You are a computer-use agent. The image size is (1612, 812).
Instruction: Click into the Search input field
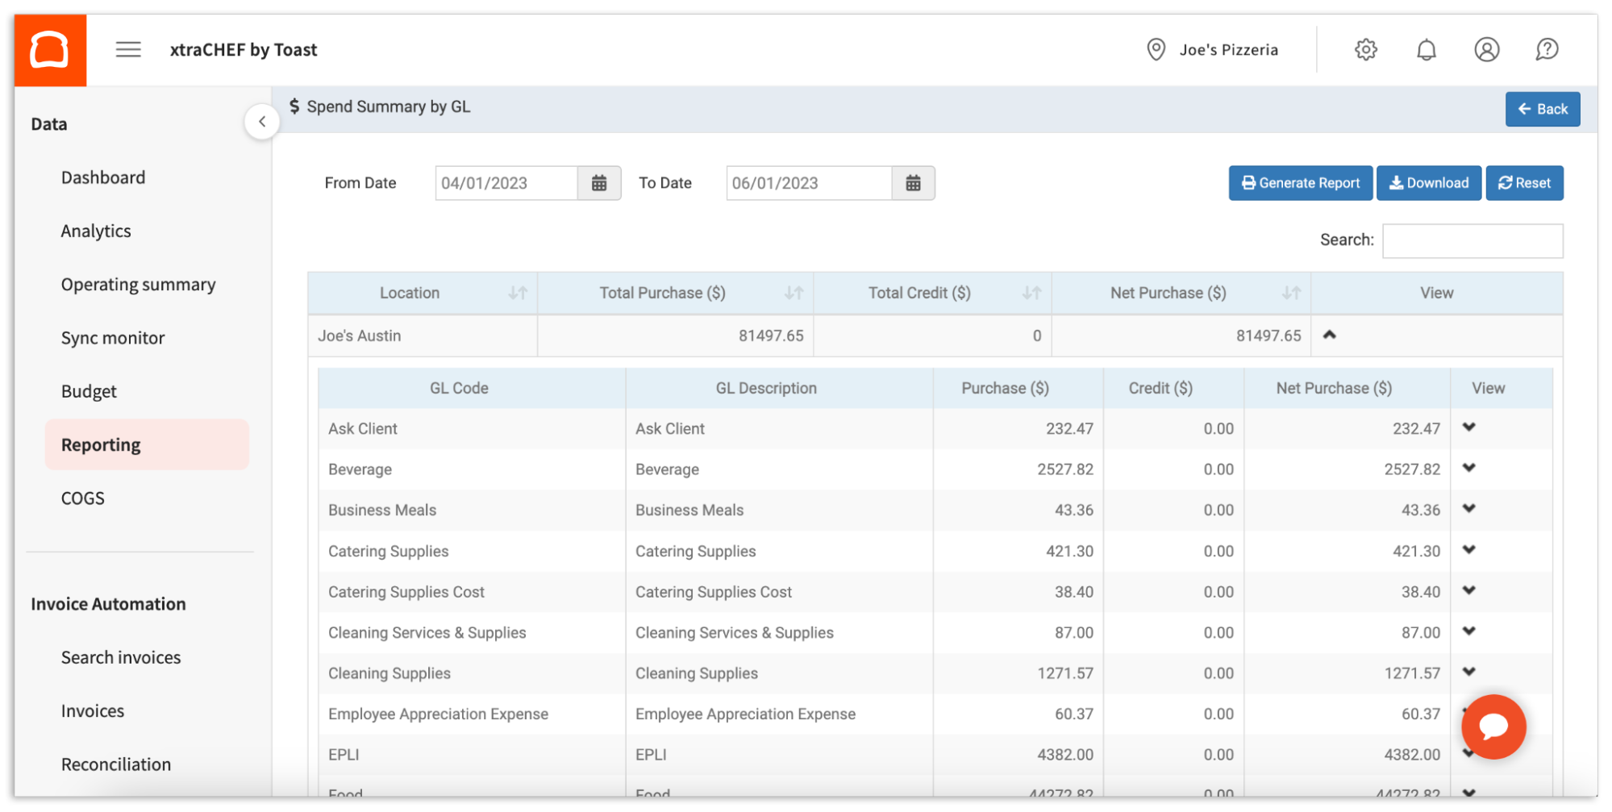tap(1472, 241)
